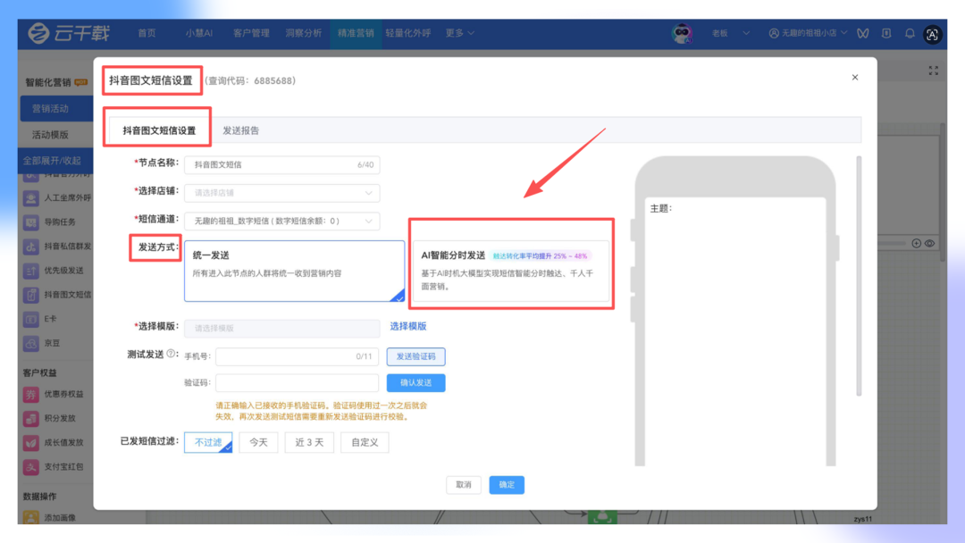Click the 添加画像 node icon
The image size is (965, 543).
30,517
